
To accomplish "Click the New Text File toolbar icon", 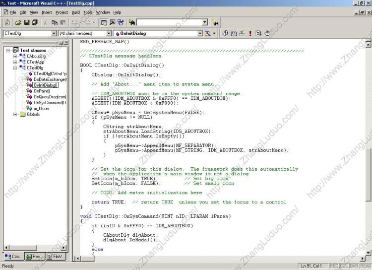I will click(x=7, y=22).
